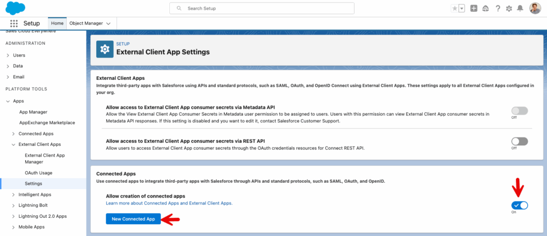This screenshot has height=236, width=547.
Task: Open the App Launcher grid icon
Action: [x=14, y=23]
